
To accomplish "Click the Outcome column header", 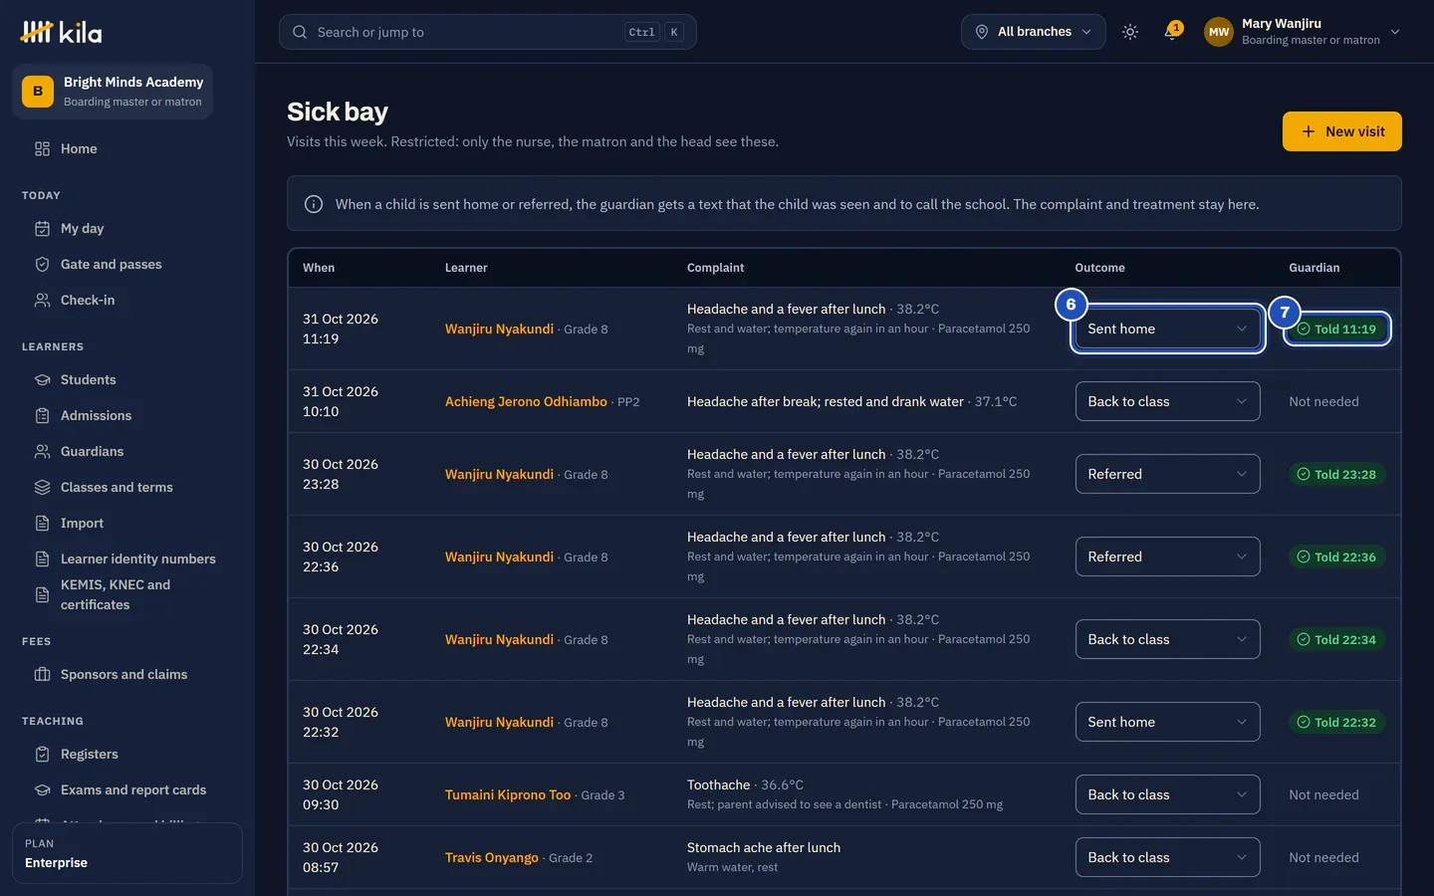I will click(1099, 268).
